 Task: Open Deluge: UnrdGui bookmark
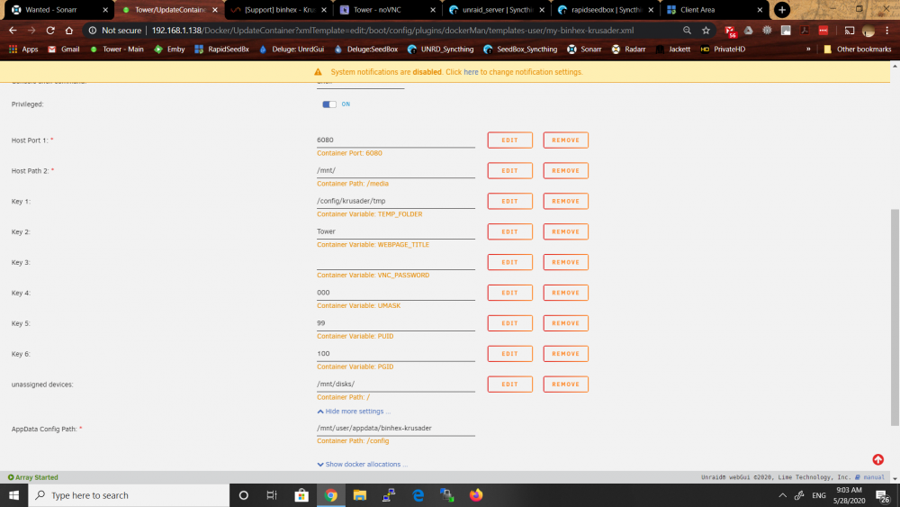tap(292, 50)
